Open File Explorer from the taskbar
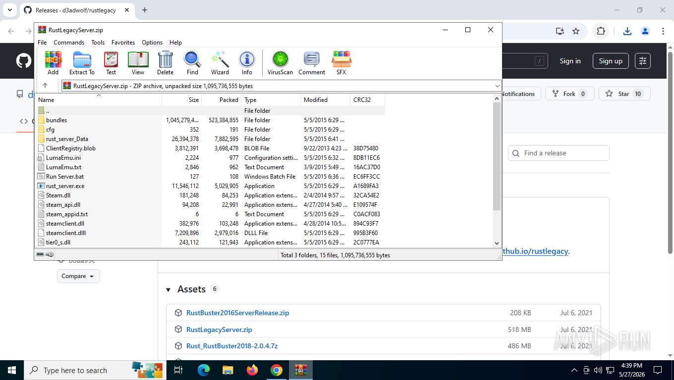Screen dimensions: 674x380 pos(228,370)
